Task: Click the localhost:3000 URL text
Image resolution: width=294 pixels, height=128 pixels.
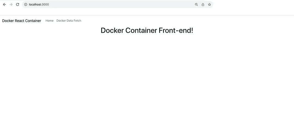Action: click(x=39, y=4)
